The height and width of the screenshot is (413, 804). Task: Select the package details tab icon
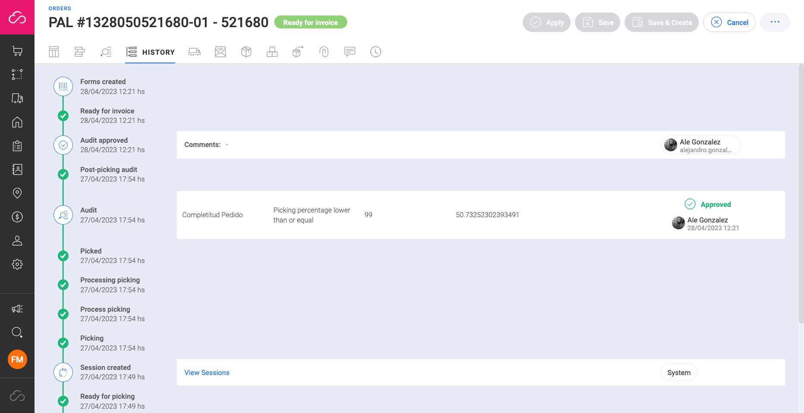coord(246,52)
